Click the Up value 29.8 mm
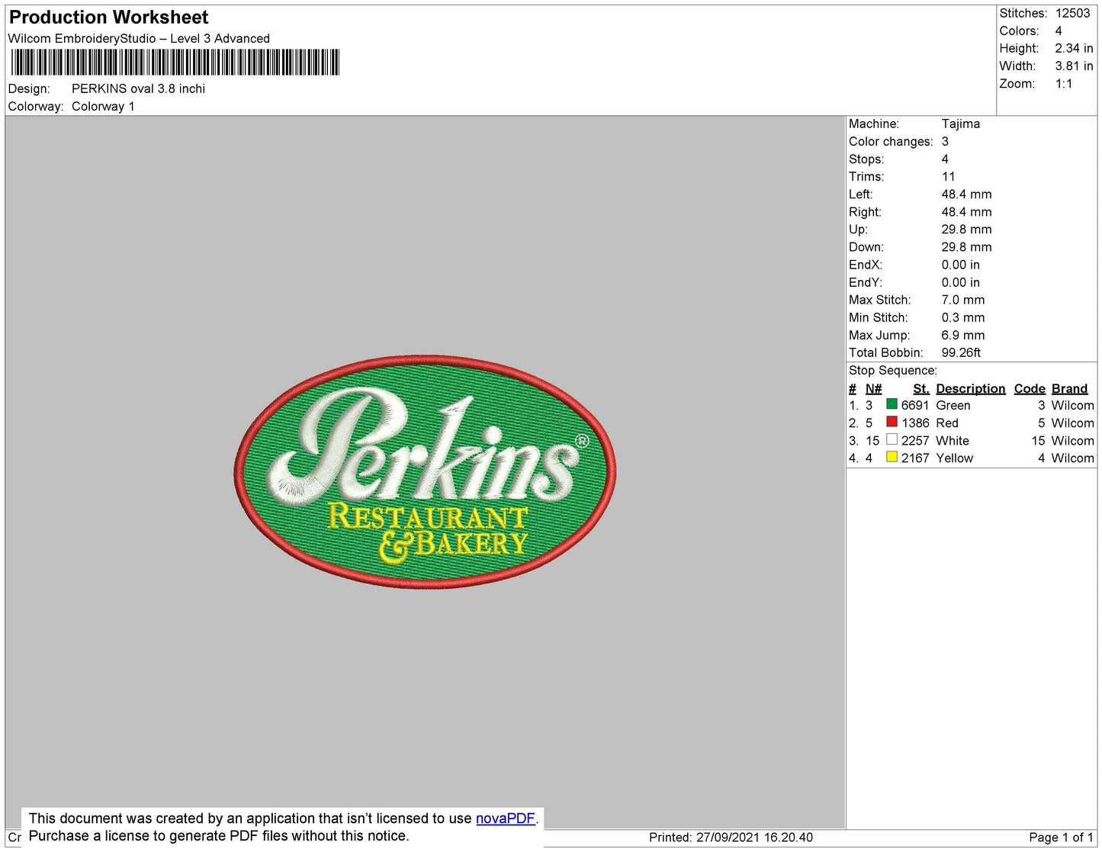1102x852 pixels. click(966, 230)
